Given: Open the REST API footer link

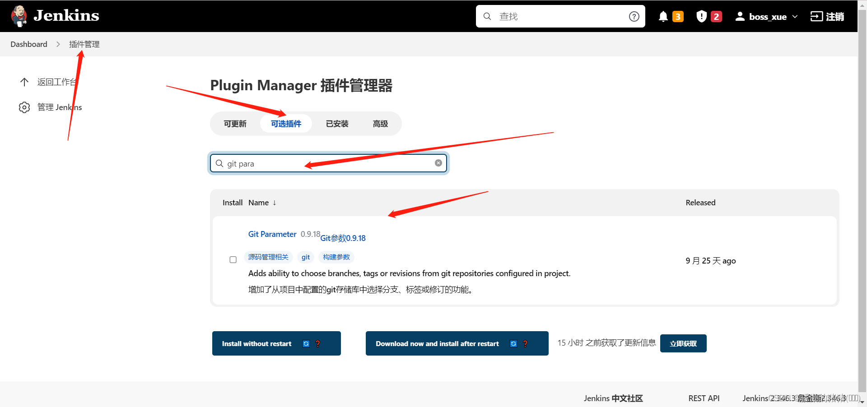Looking at the screenshot, I should 704,398.
